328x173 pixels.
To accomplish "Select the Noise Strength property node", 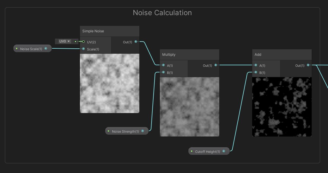I will pos(125,131).
